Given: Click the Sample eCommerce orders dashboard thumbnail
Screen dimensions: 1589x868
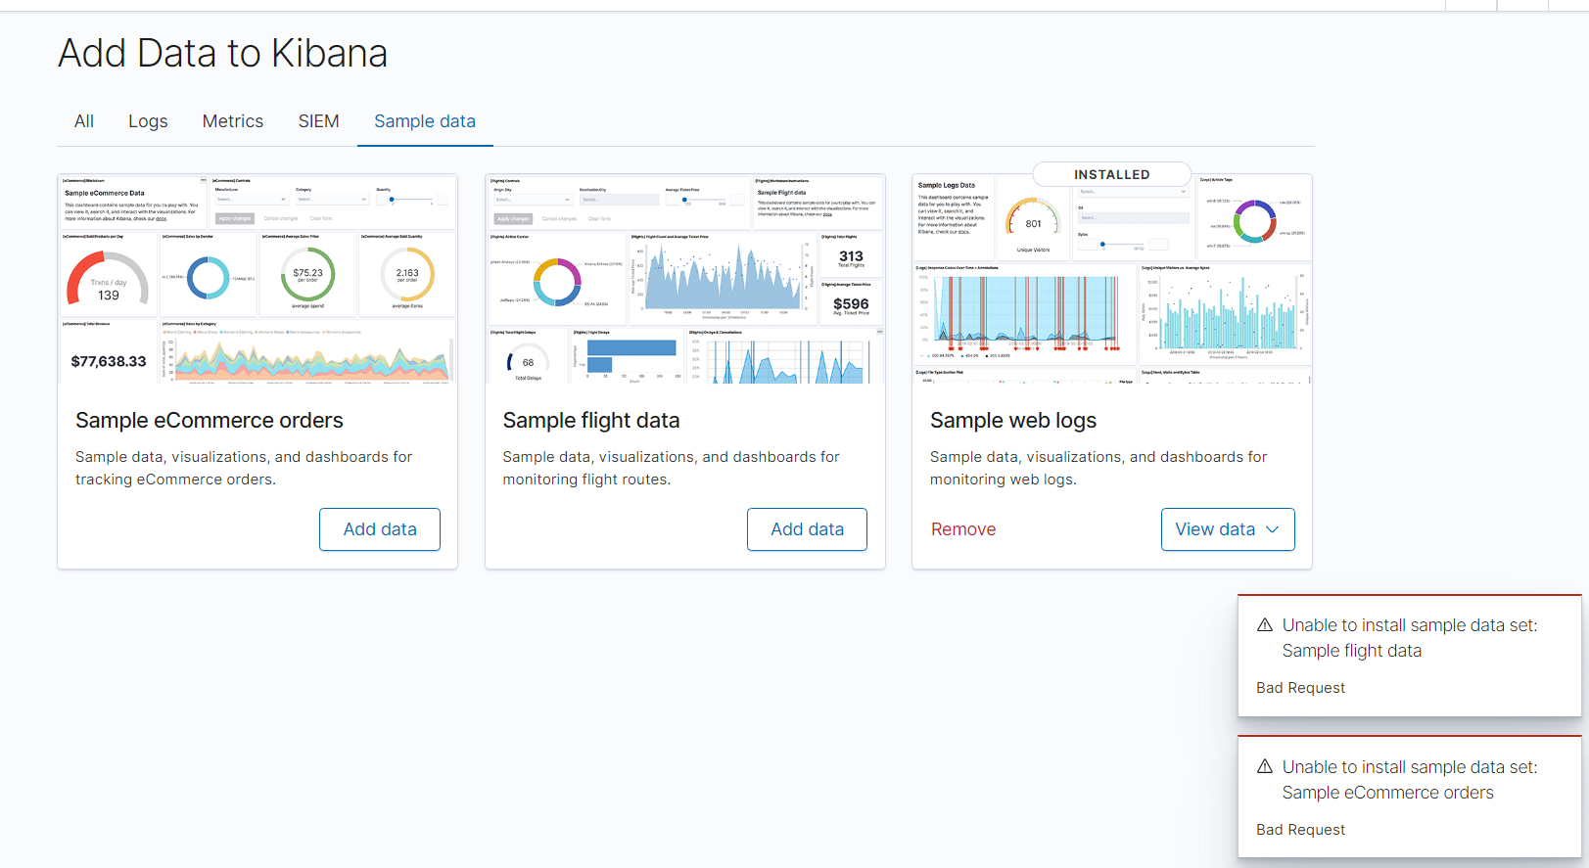Looking at the screenshot, I should click(257, 279).
